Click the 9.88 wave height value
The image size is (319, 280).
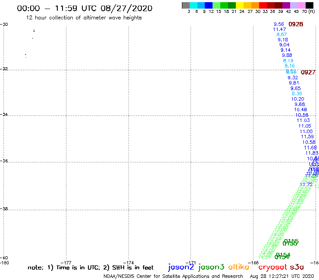(287, 55)
